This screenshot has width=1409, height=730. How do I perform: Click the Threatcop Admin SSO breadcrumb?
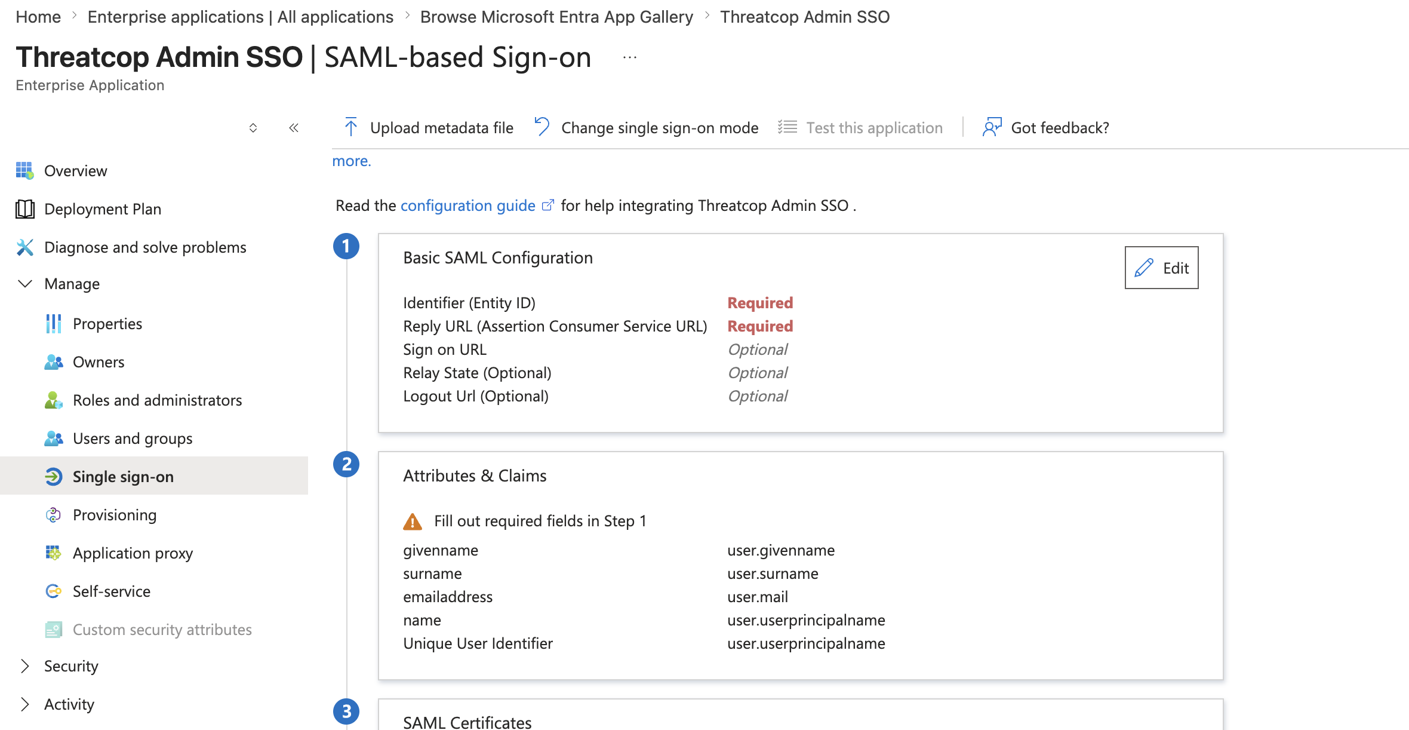pyautogui.click(x=805, y=17)
